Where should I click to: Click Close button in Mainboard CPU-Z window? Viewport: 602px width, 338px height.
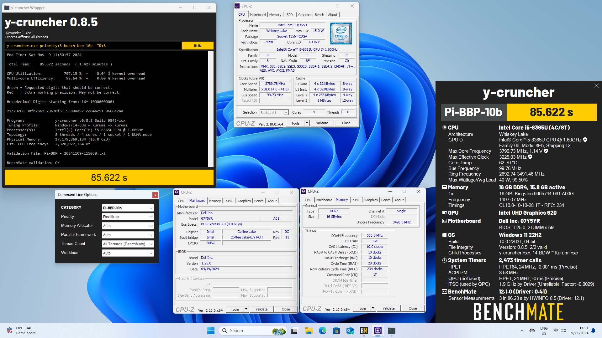286,310
